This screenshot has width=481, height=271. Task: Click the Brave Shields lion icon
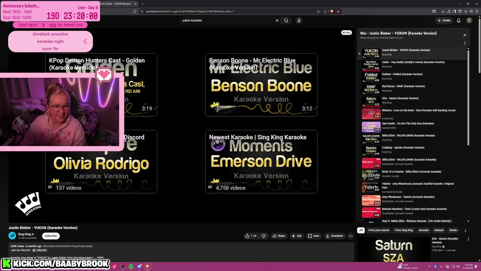coord(332,11)
